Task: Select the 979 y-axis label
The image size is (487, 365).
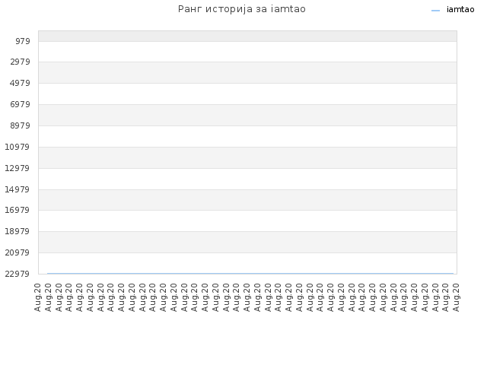Action: click(x=23, y=41)
